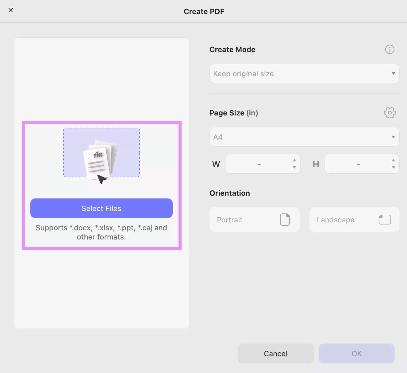Open the Create Mode info tooltip
This screenshot has width=407, height=373.
(390, 49)
